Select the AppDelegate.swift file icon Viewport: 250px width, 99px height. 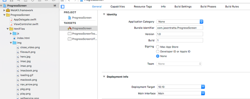[11, 20]
